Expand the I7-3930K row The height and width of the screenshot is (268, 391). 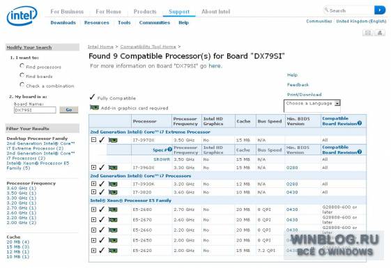click(93, 184)
